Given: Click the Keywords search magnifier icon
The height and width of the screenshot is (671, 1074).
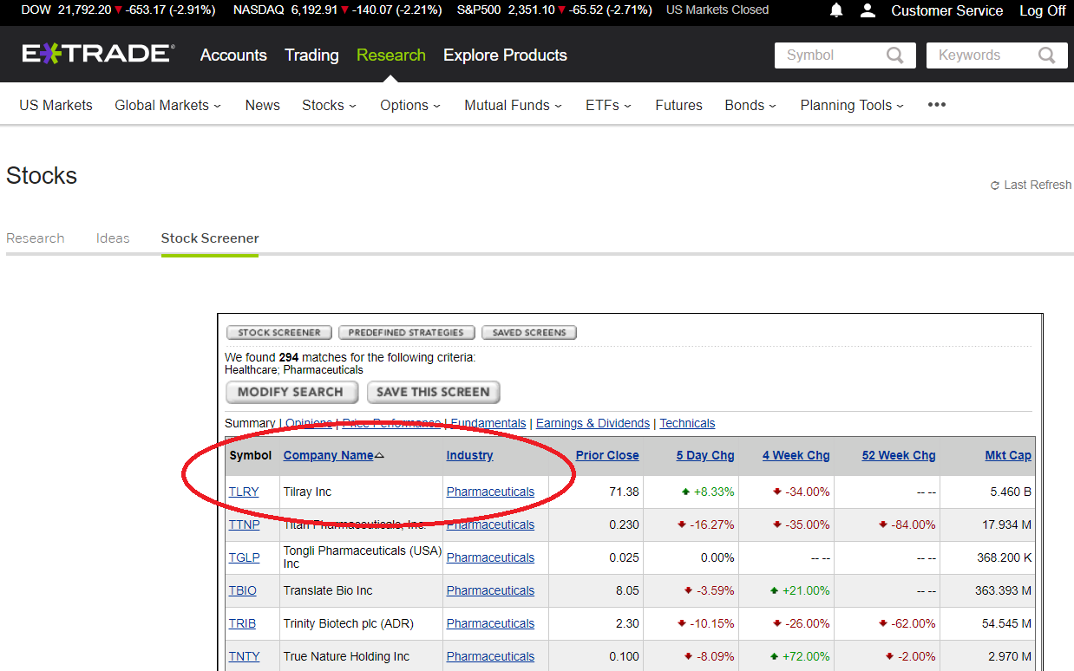Looking at the screenshot, I should [1048, 55].
